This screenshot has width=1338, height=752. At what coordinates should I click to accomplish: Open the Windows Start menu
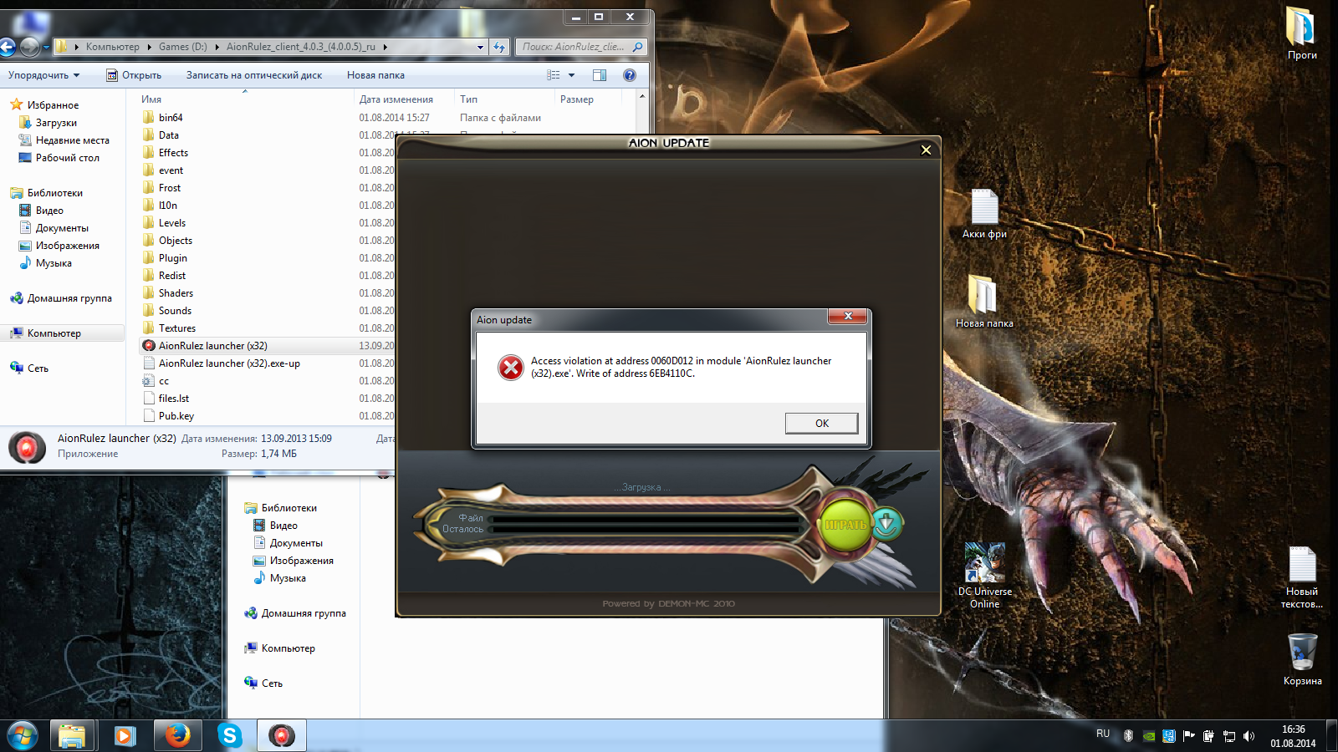[x=23, y=735]
